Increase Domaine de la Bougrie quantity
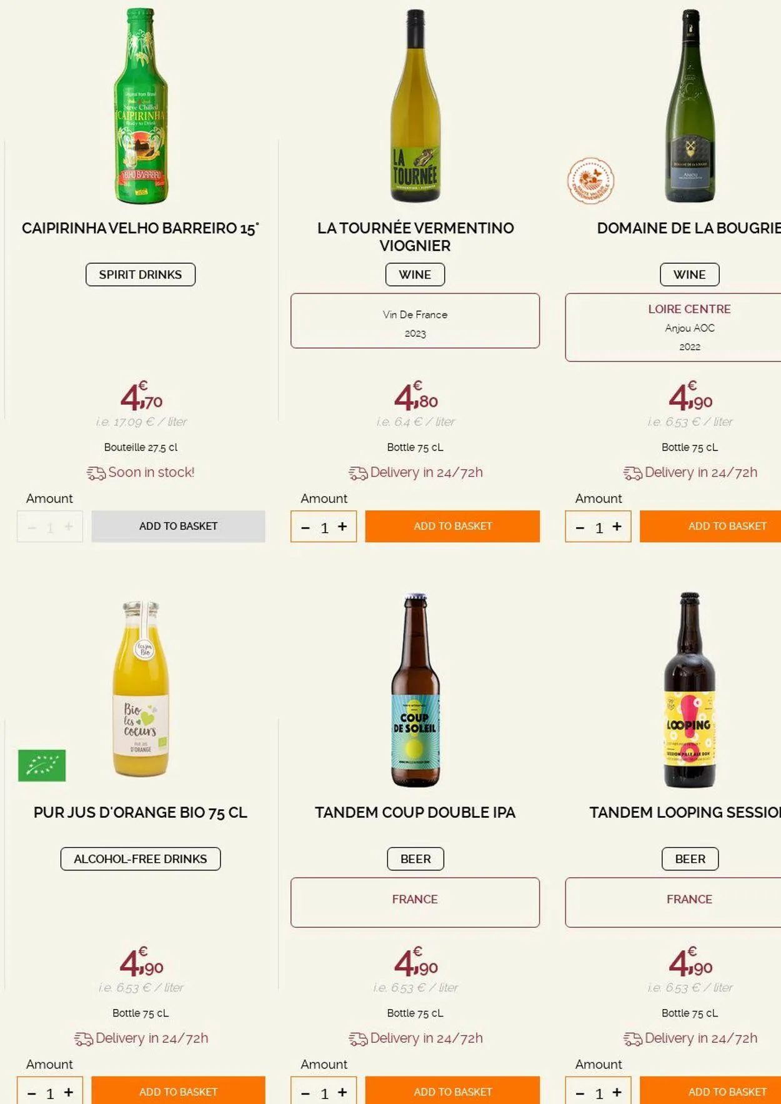 [x=617, y=527]
